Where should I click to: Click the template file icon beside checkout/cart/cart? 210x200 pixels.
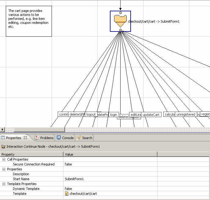67,194
